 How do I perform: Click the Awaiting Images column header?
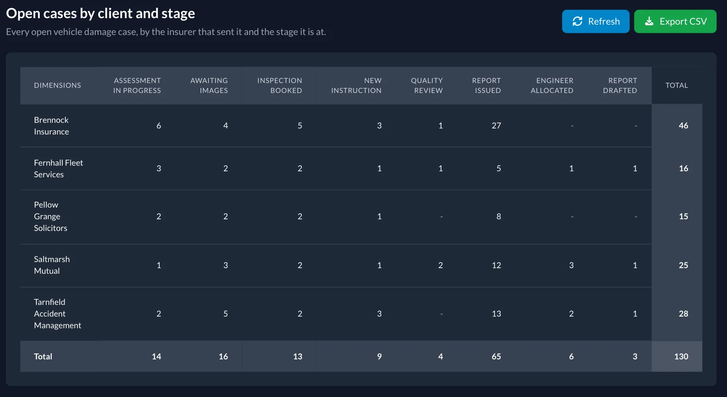pos(209,85)
